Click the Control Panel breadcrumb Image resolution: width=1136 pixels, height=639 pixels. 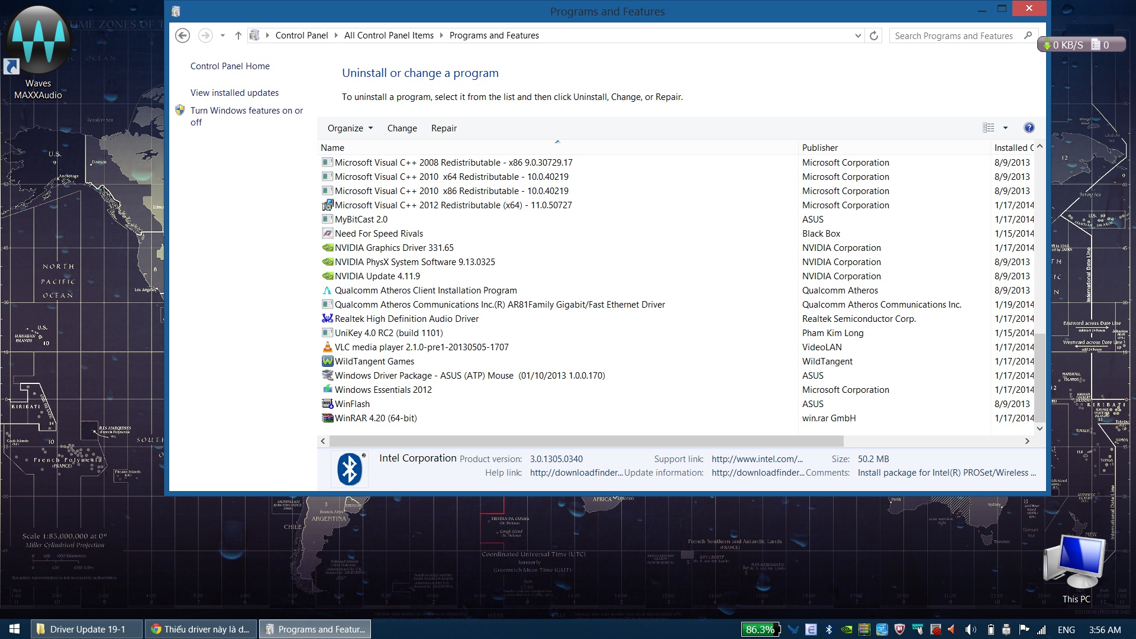[x=301, y=35]
